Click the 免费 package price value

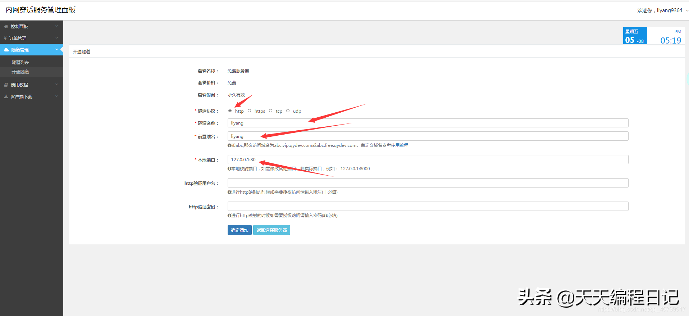coord(232,83)
